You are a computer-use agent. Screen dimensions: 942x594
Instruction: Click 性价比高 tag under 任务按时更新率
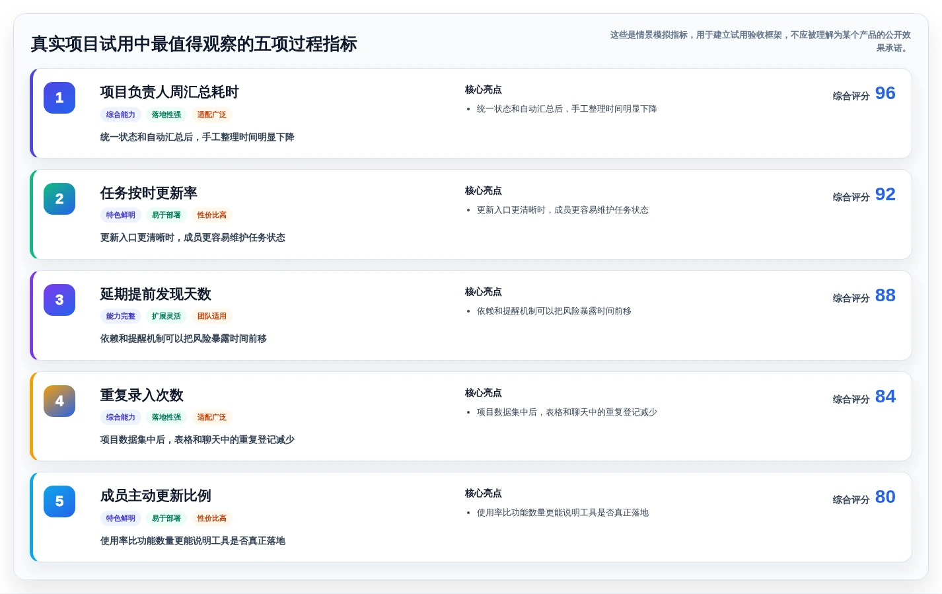212,215
